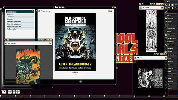
Task: Click the Powers flame icon
Action: (166, 81)
